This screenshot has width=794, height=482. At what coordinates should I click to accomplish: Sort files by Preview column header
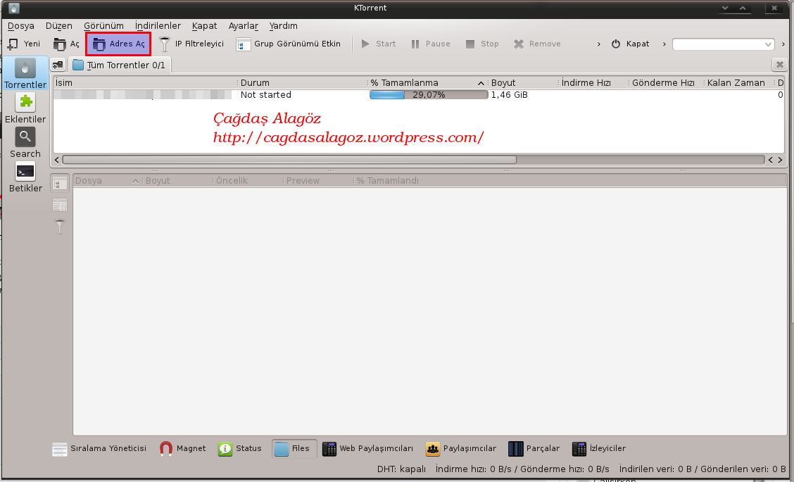pos(317,181)
